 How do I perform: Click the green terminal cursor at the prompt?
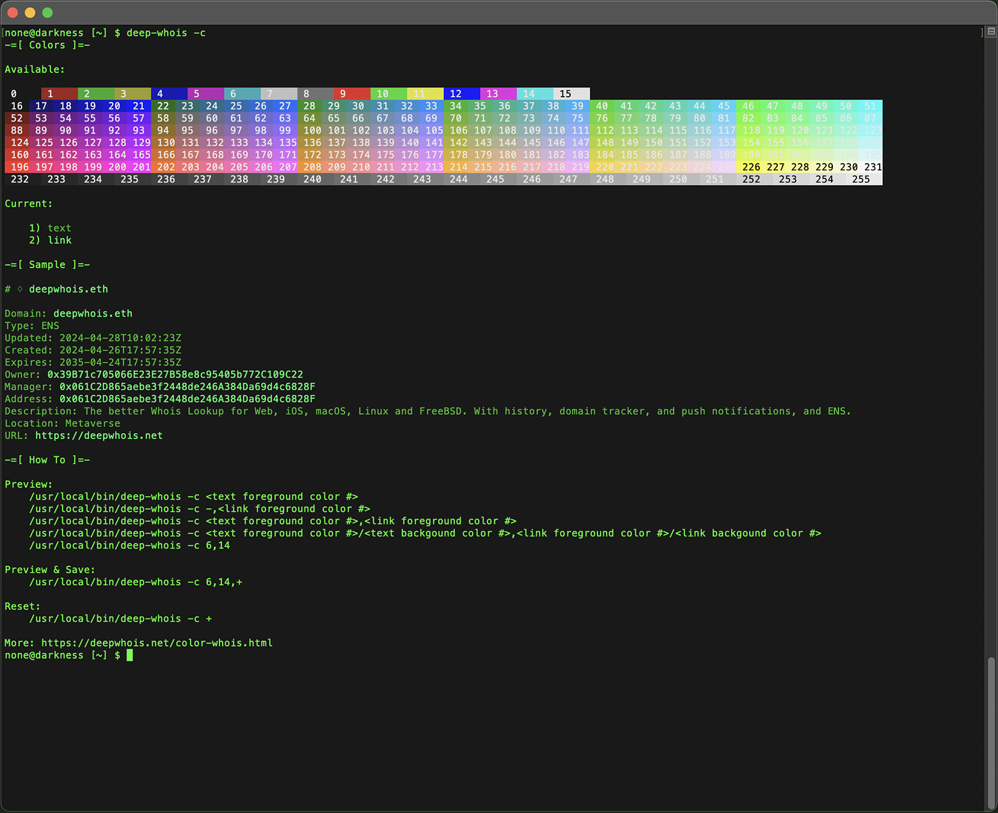click(130, 655)
